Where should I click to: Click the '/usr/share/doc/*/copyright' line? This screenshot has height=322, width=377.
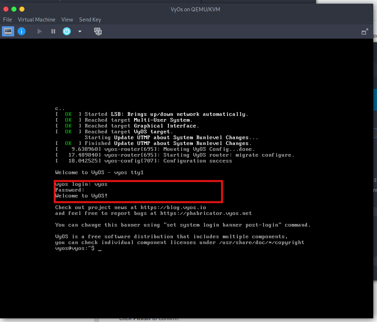[180, 242]
